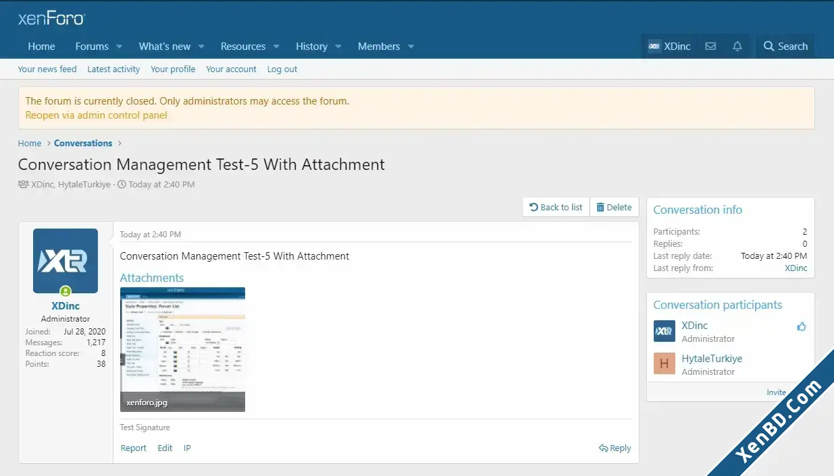Open Your account link
This screenshot has width=834, height=476.
point(231,69)
